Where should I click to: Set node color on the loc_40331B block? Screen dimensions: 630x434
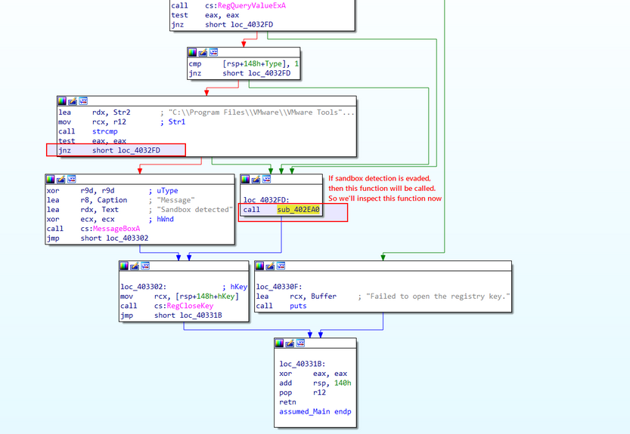[279, 343]
